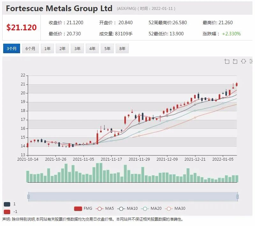Switch to the 6个月 time range
Screen dimensions: 255x226
click(30, 48)
